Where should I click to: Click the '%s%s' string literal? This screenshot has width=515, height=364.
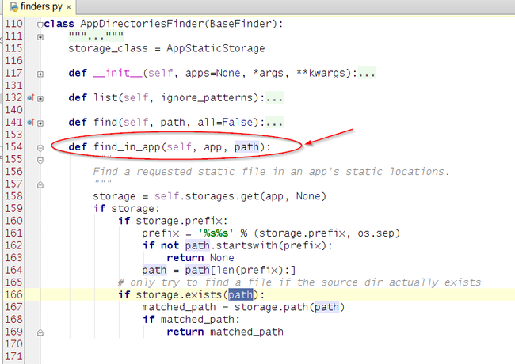coord(216,233)
